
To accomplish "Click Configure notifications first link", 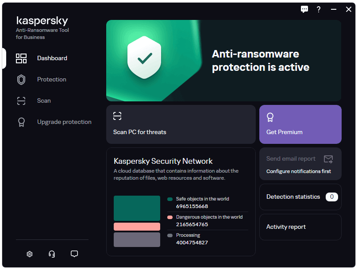I will coord(298,171).
